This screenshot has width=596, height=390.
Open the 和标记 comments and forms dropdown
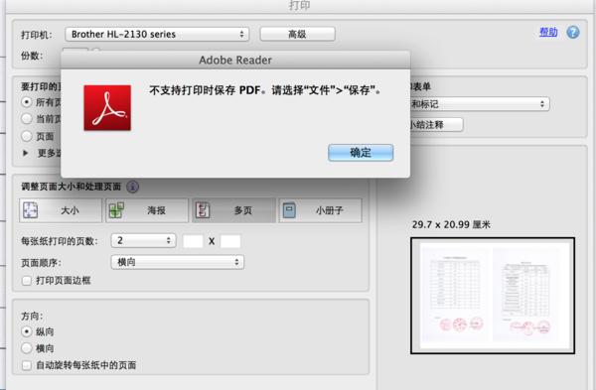[480, 104]
